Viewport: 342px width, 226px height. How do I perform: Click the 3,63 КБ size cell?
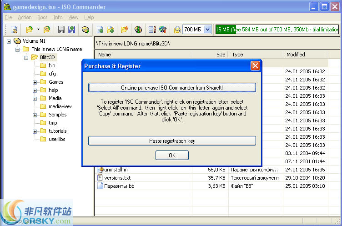pyautogui.click(x=217, y=186)
